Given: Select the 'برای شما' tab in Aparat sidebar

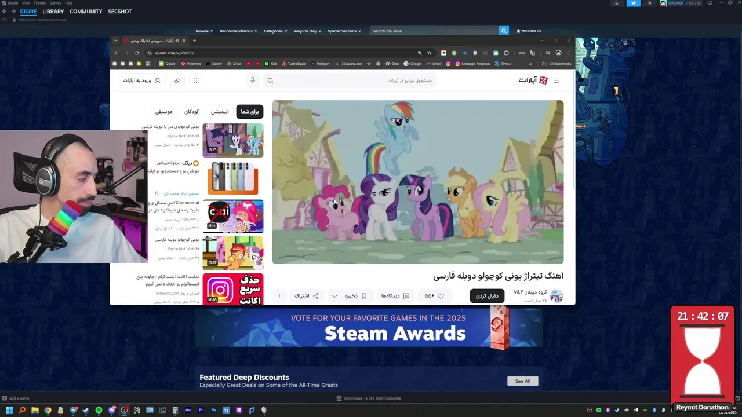Looking at the screenshot, I should click(x=250, y=112).
